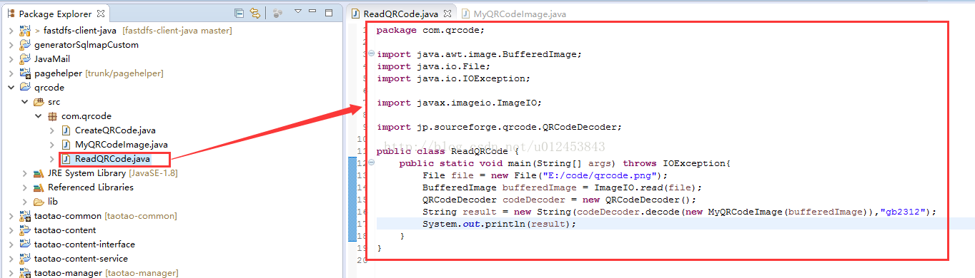Click the taotao-content-interface project icon
The height and width of the screenshot is (278, 975).
[25, 244]
